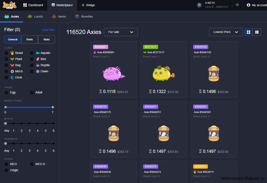Select the Stats filter tab

click(46, 40)
